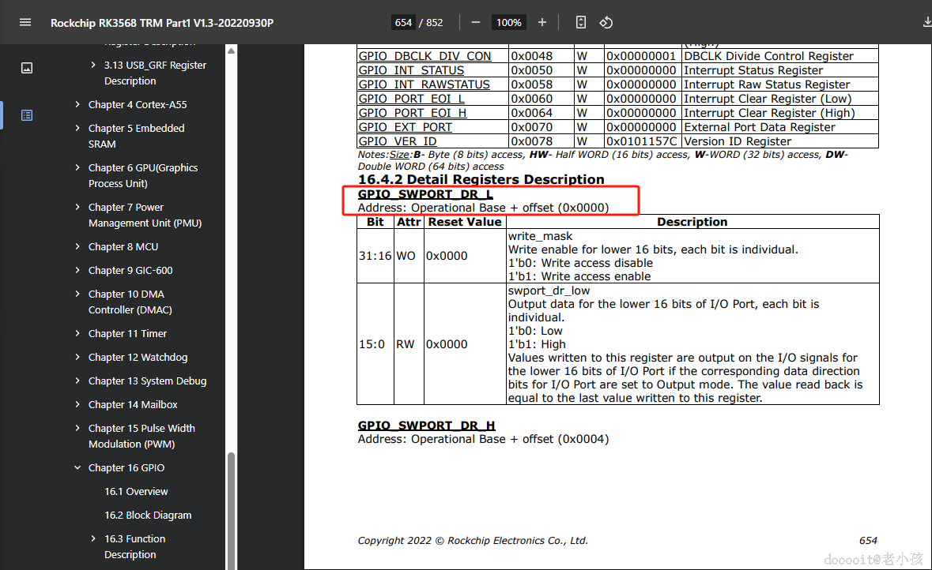Go to Chapter 5 Embedded SRAM
This screenshot has width=932, height=570.
[136, 136]
